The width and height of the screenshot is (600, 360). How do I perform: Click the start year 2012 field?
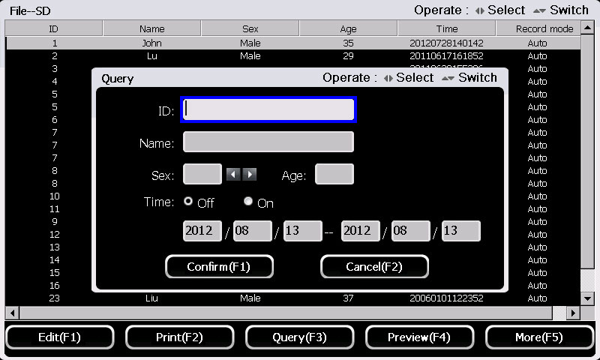click(202, 231)
